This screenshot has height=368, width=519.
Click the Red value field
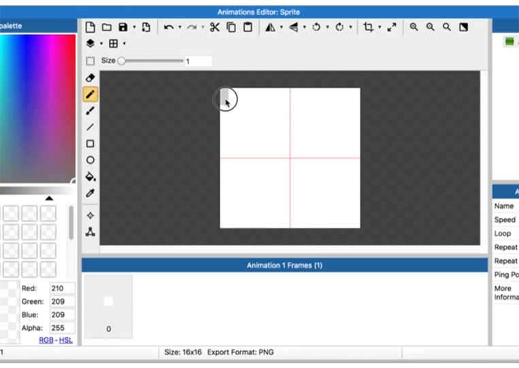point(62,288)
